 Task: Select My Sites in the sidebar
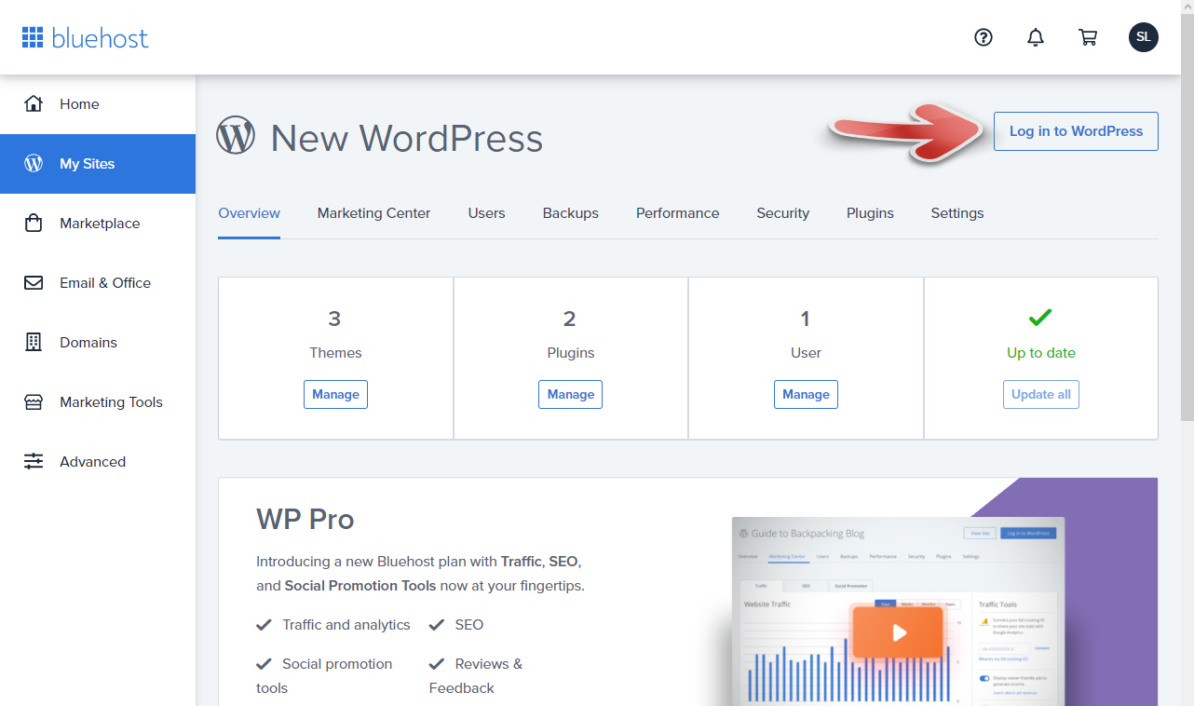pyautogui.click(x=98, y=164)
